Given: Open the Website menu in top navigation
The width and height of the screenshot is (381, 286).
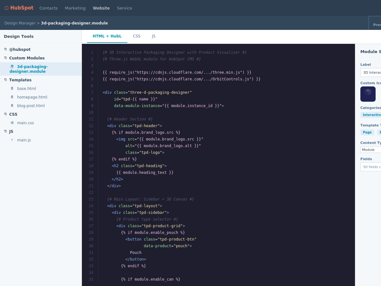Looking at the screenshot, I should click(101, 8).
